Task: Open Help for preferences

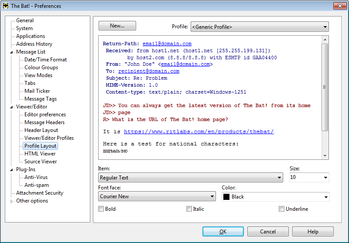Action: pyautogui.click(x=313, y=232)
